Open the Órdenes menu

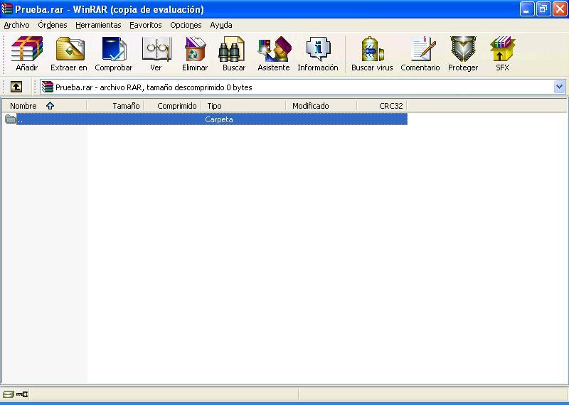pos(53,25)
